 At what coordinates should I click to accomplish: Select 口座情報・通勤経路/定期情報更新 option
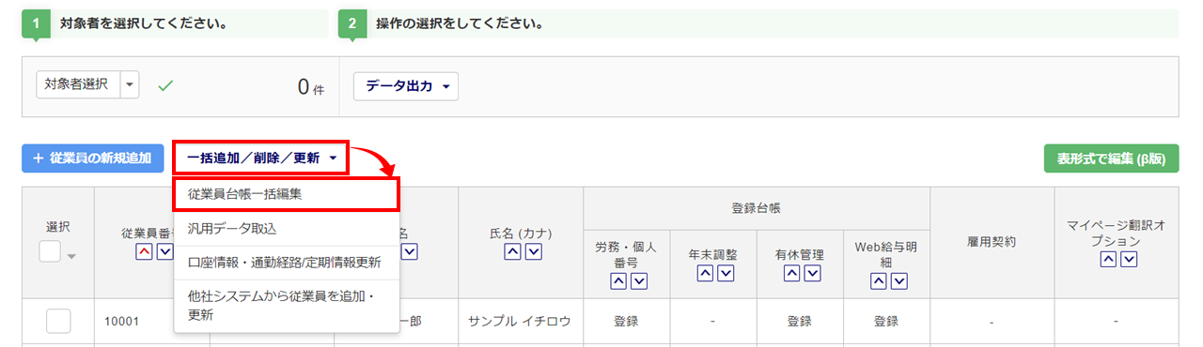(x=287, y=262)
